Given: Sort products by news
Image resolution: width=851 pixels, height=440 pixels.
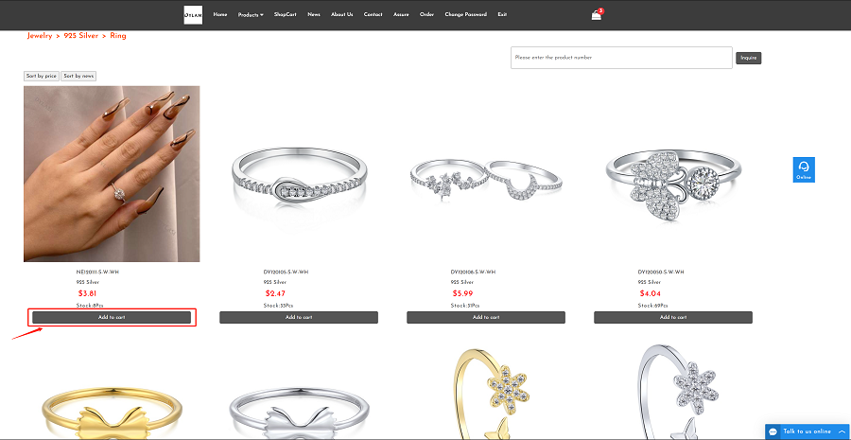Looking at the screenshot, I should [x=78, y=76].
